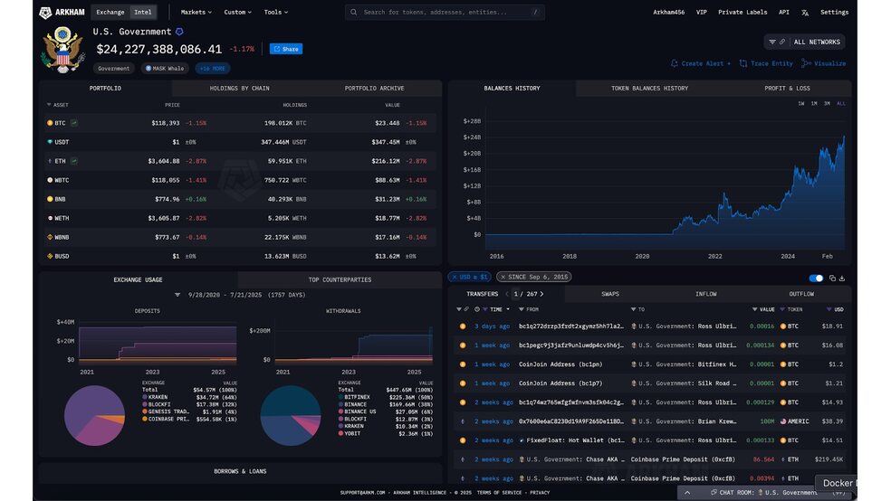Open the Markets dropdown menu
The height and width of the screenshot is (501, 891).
196,12
